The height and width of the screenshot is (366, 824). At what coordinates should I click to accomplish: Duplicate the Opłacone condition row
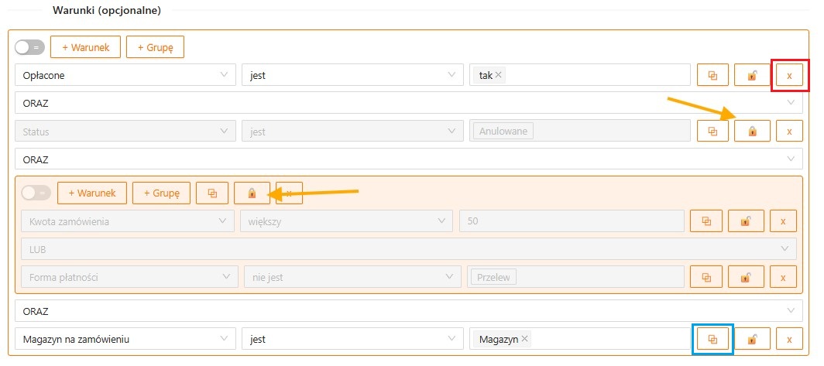tap(712, 75)
